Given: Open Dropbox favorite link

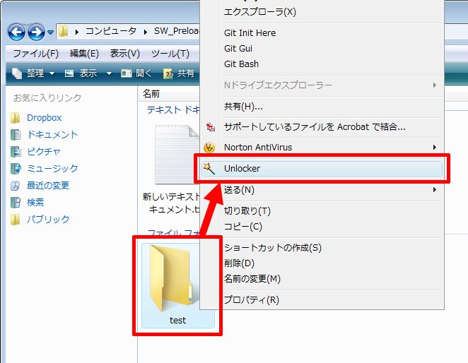Looking at the screenshot, I should coord(44,117).
